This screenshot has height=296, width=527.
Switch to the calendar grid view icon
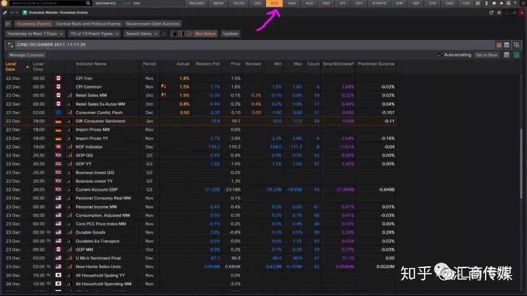tap(507, 45)
